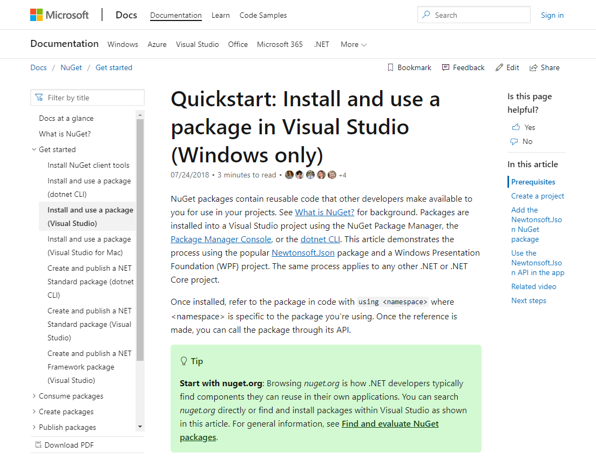This screenshot has width=596, height=466.
Task: Select Windows in documentation nav
Action: pyautogui.click(x=123, y=44)
